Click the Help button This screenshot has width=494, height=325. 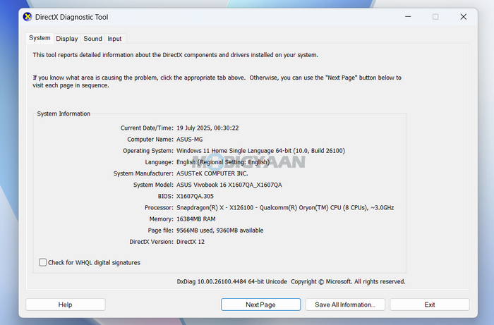click(x=65, y=305)
